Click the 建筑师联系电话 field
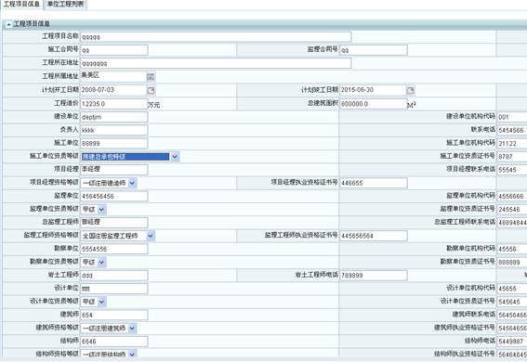527x362 pixels. click(x=512, y=315)
